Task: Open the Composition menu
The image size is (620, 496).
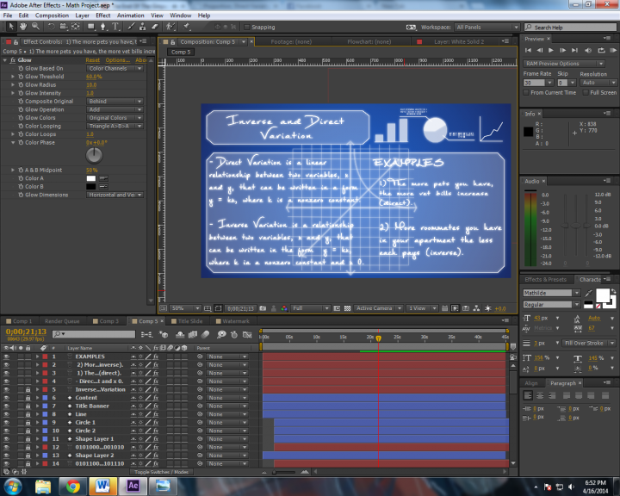Action: click(52, 15)
